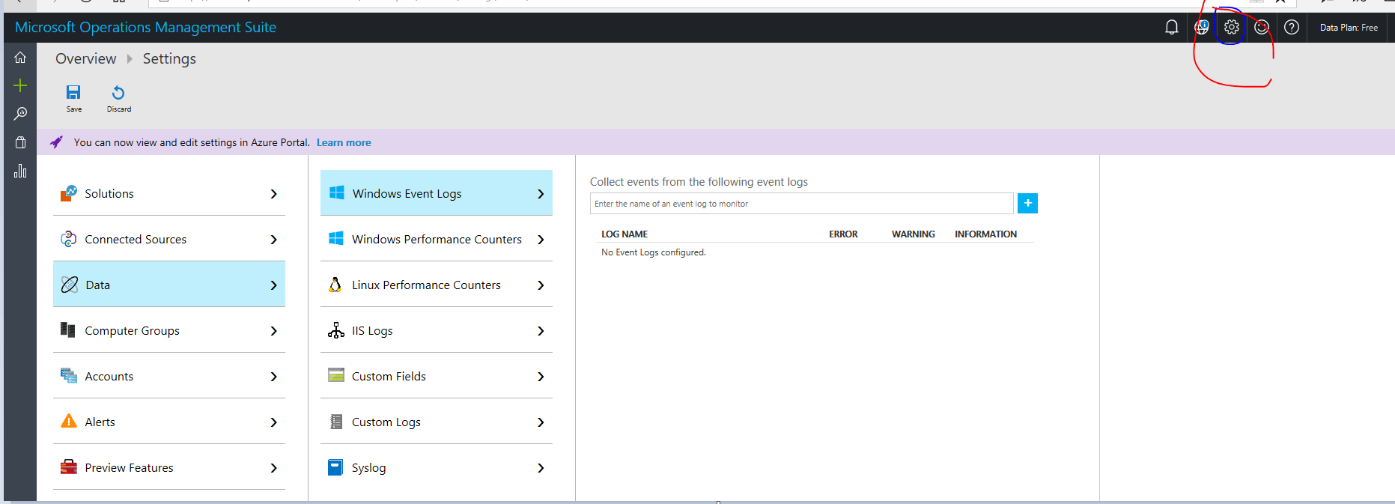Click the IIS Logs network icon

point(336,330)
